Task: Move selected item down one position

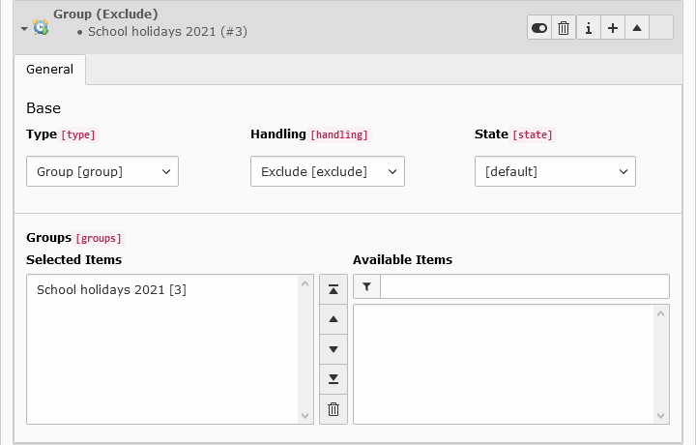Action: click(333, 349)
